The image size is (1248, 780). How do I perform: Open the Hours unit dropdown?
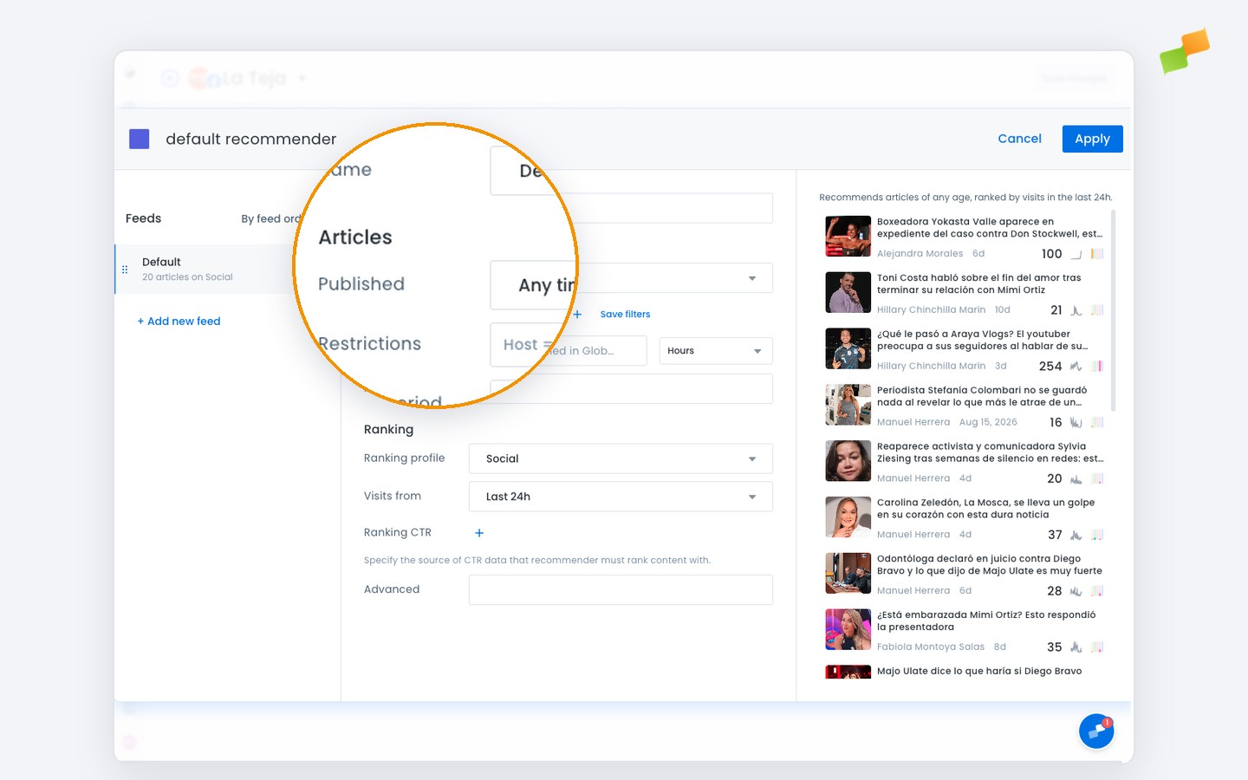click(716, 351)
